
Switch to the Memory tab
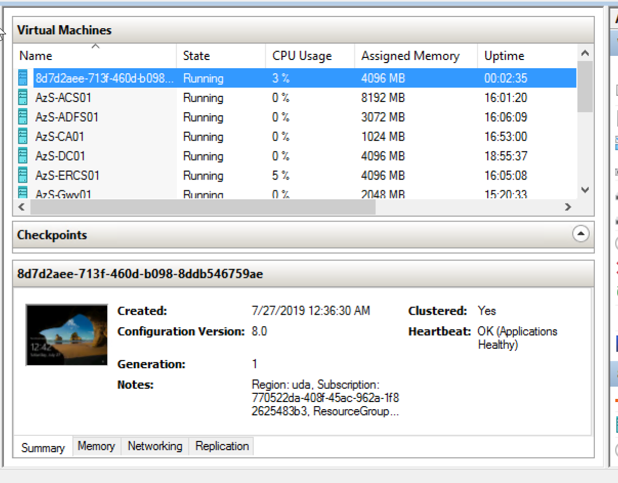point(96,446)
